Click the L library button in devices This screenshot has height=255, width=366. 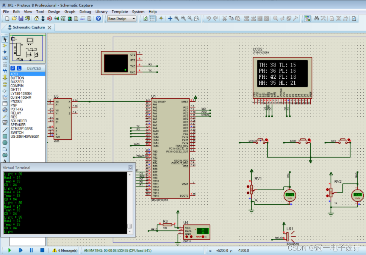19,68
